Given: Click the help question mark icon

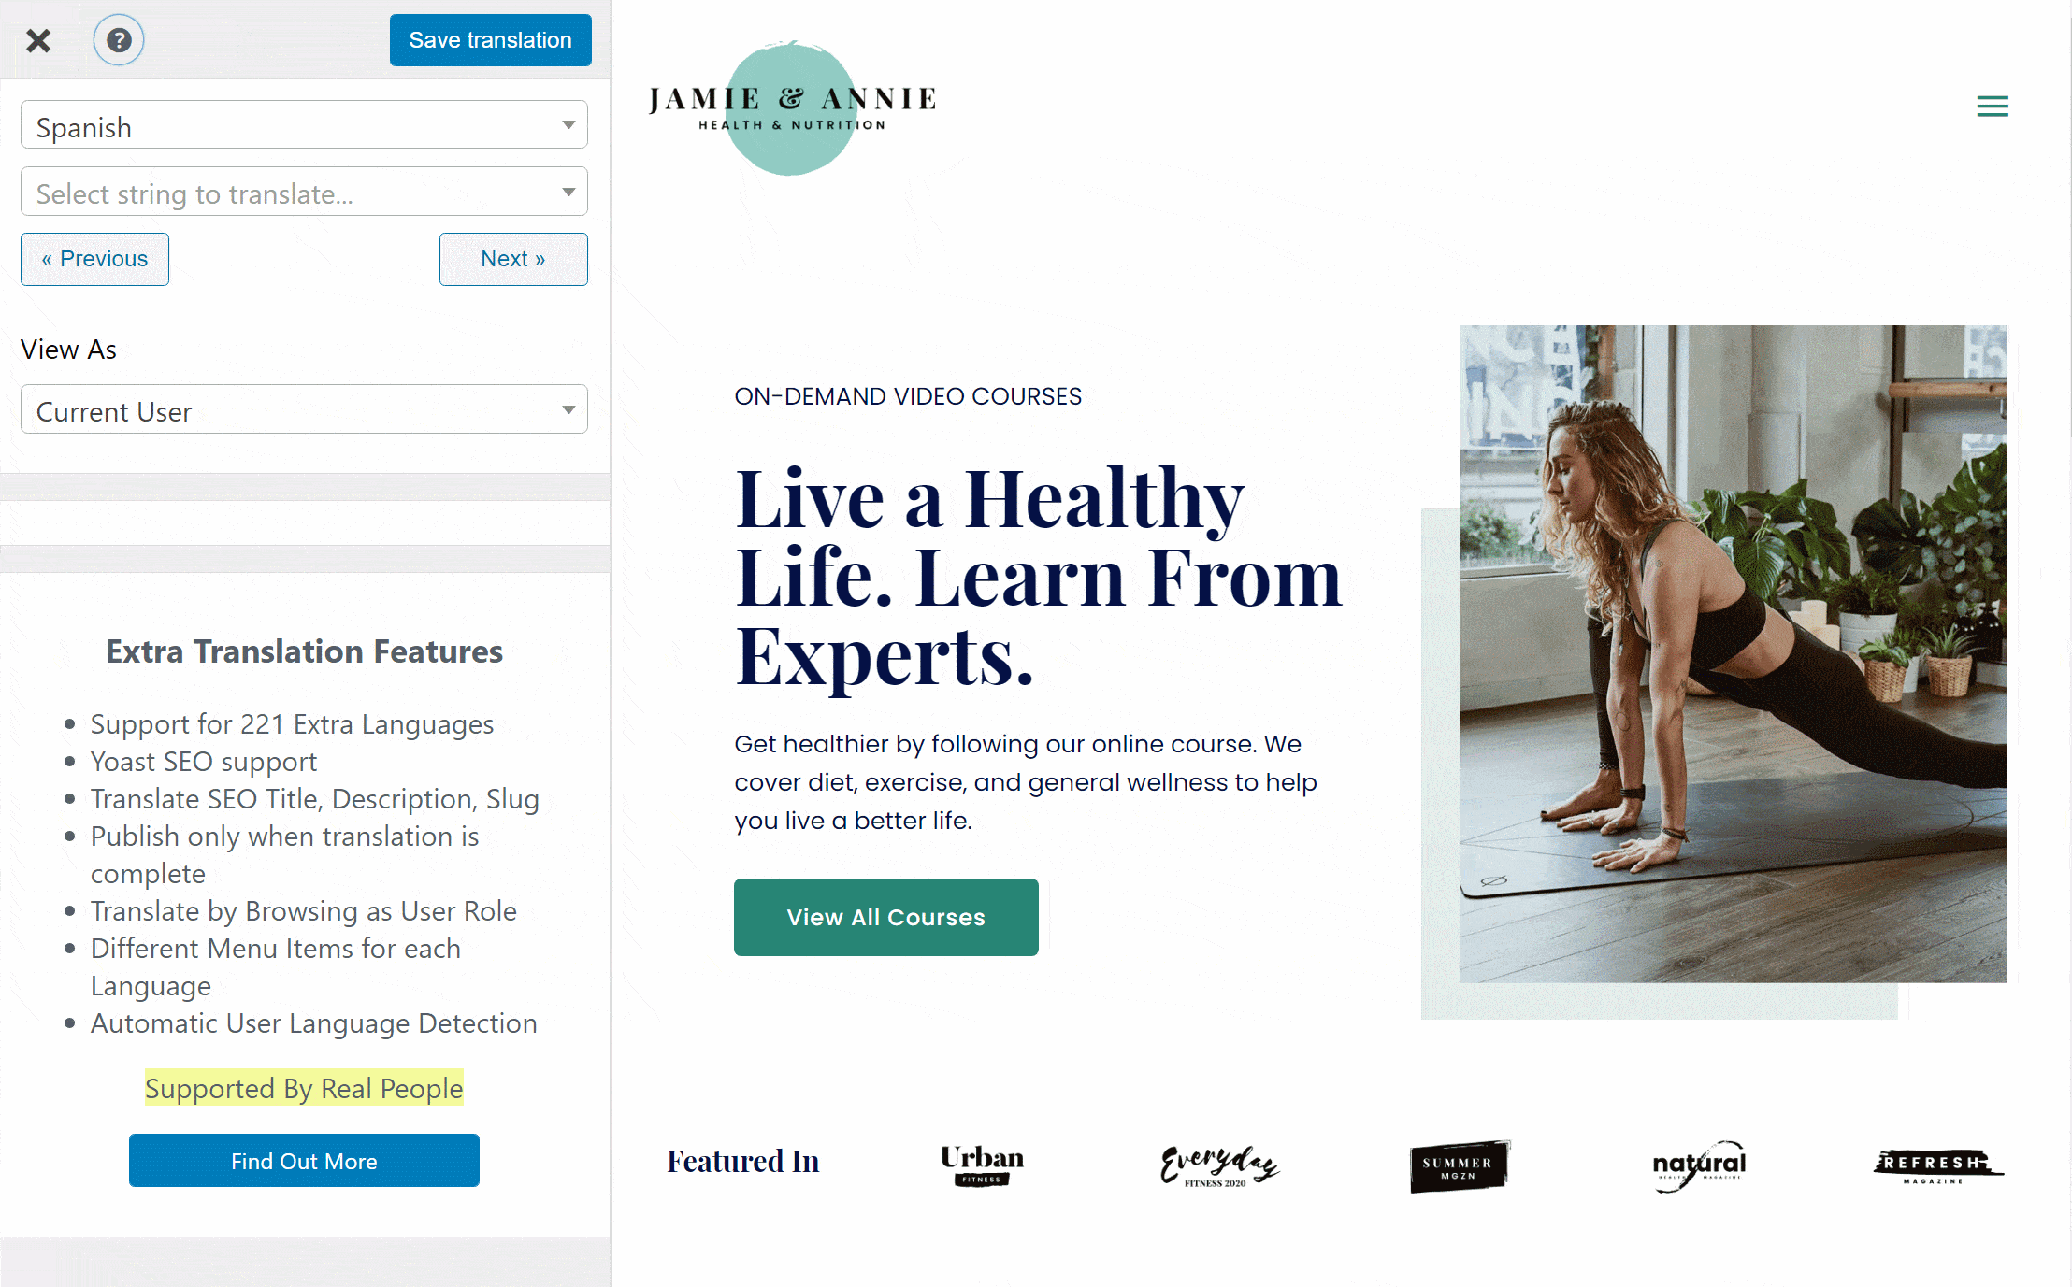Looking at the screenshot, I should coord(117,38).
